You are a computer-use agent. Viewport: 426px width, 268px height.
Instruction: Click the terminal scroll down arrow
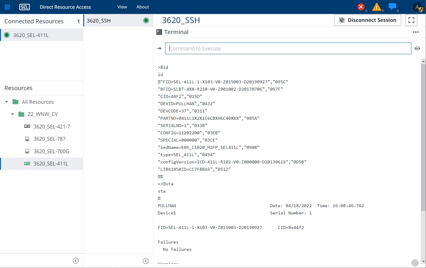click(423, 261)
